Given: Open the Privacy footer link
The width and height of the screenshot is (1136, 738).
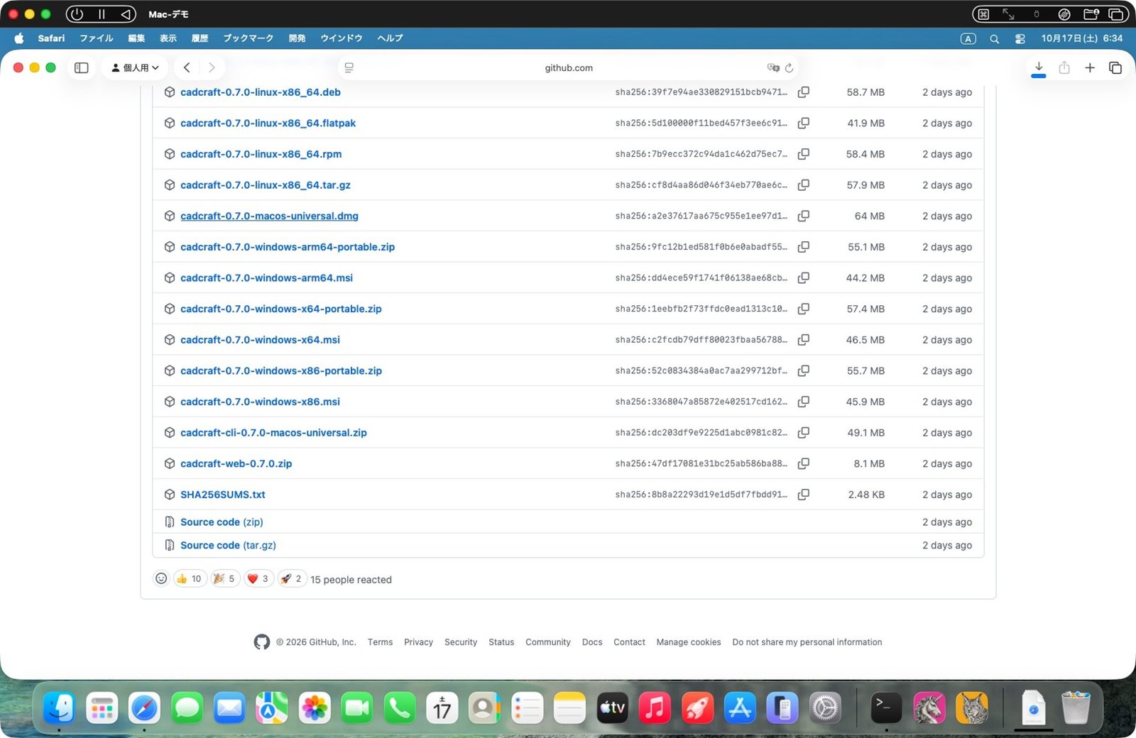Looking at the screenshot, I should click(x=418, y=642).
